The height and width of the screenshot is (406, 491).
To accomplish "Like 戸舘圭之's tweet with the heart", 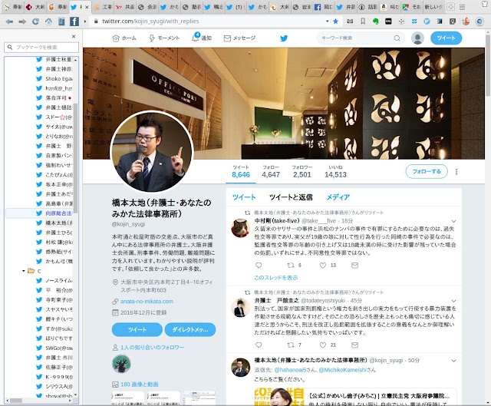I will pyautogui.click(x=322, y=345).
